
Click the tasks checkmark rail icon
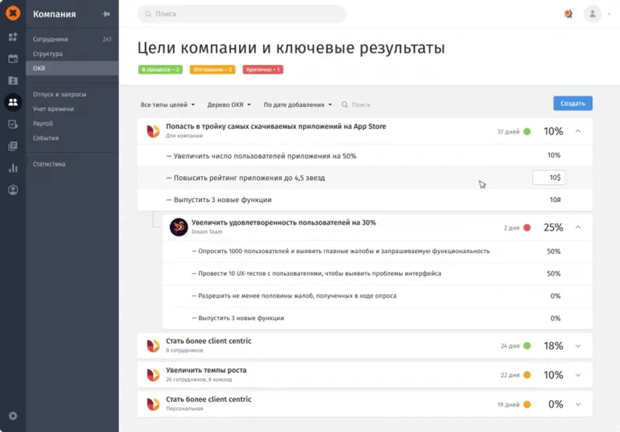pyautogui.click(x=13, y=124)
